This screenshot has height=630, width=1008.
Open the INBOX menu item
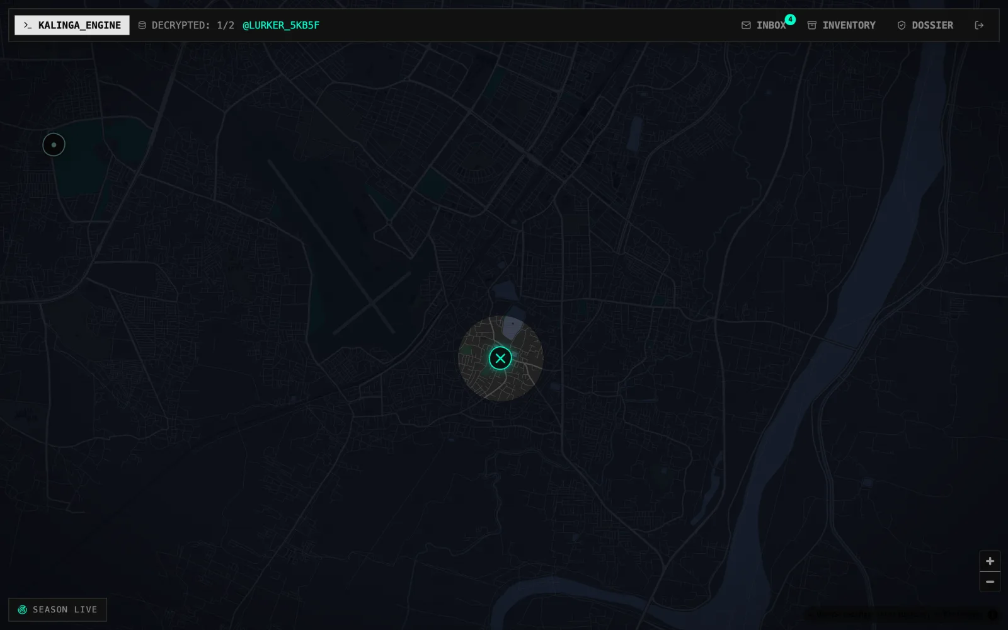764,25
